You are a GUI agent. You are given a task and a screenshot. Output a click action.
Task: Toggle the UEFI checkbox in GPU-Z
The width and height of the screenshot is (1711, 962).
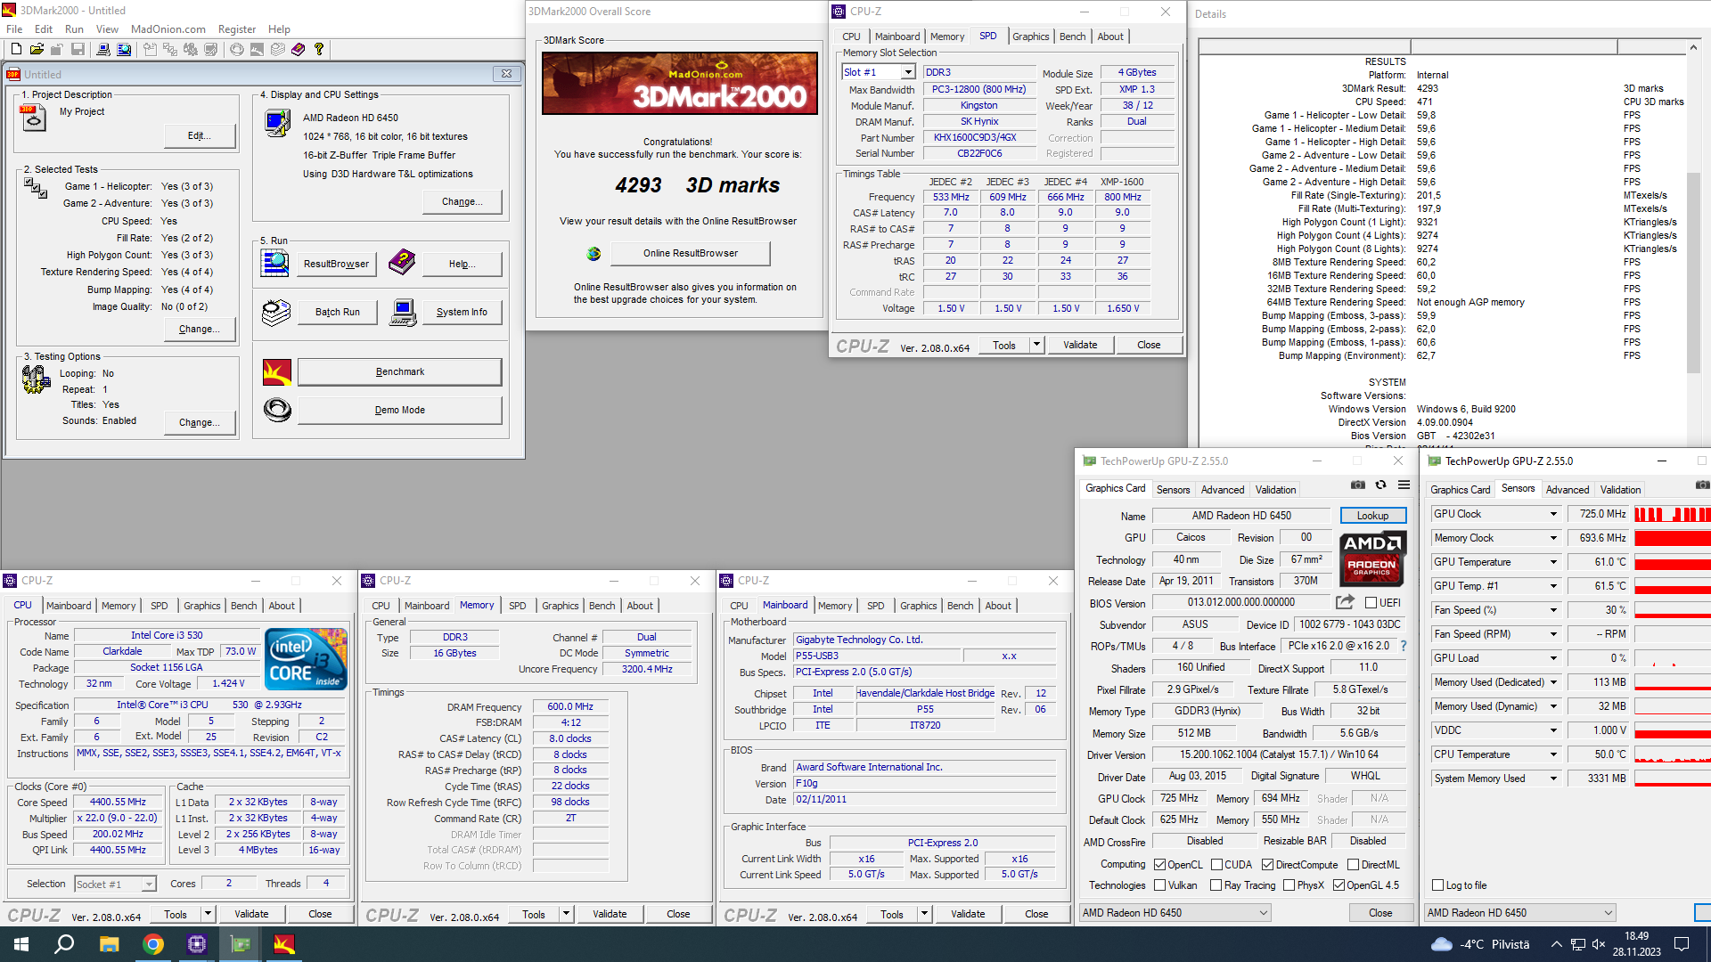click(1371, 603)
